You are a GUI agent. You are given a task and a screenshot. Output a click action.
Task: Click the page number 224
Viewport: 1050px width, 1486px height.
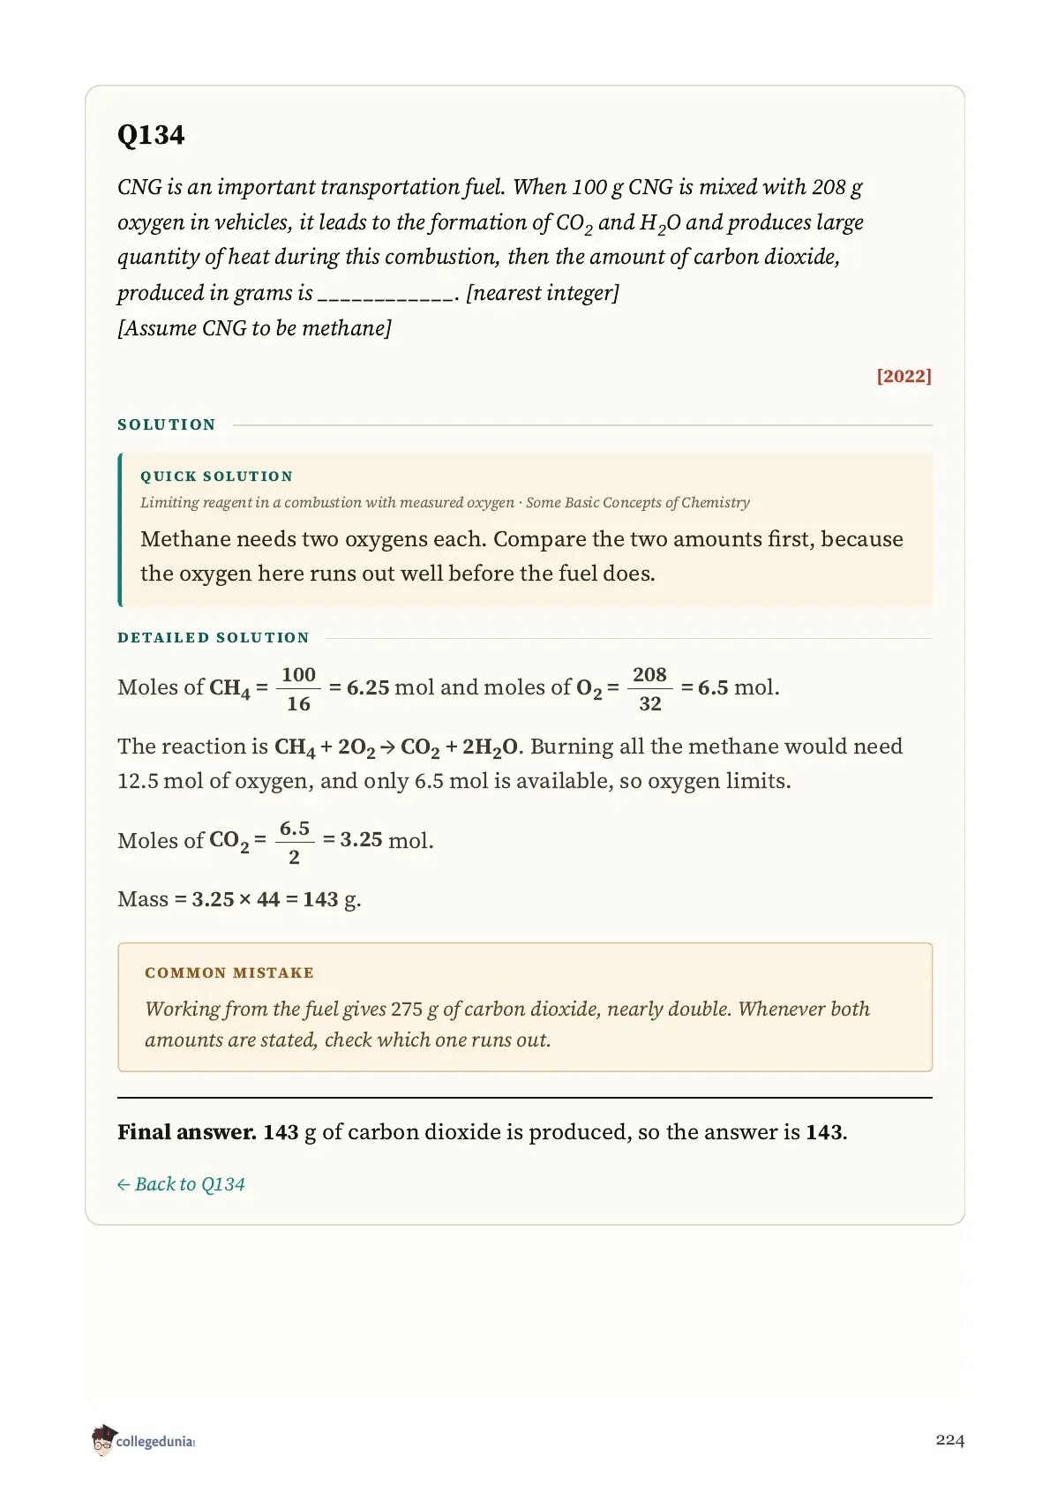tap(949, 1440)
